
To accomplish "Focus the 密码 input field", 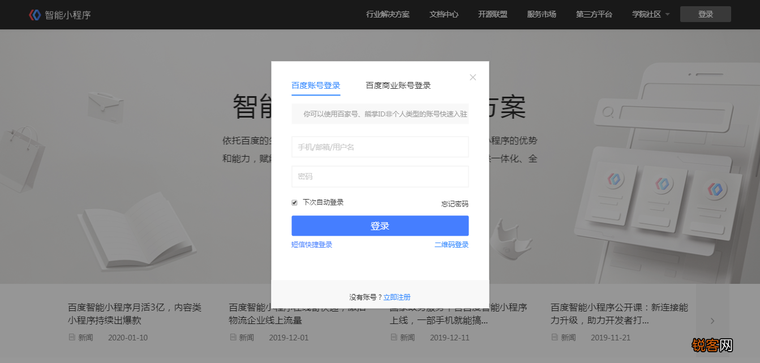I will pos(380,176).
